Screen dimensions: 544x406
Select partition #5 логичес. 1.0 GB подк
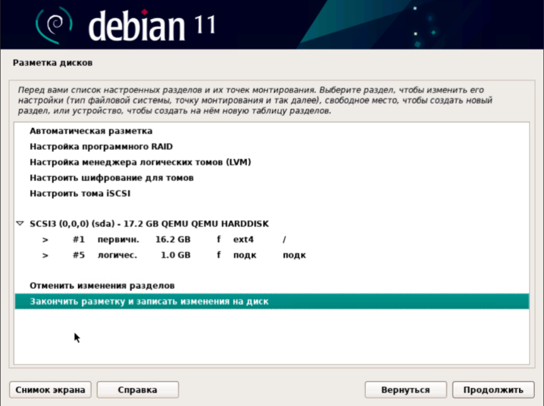pyautogui.click(x=271, y=255)
